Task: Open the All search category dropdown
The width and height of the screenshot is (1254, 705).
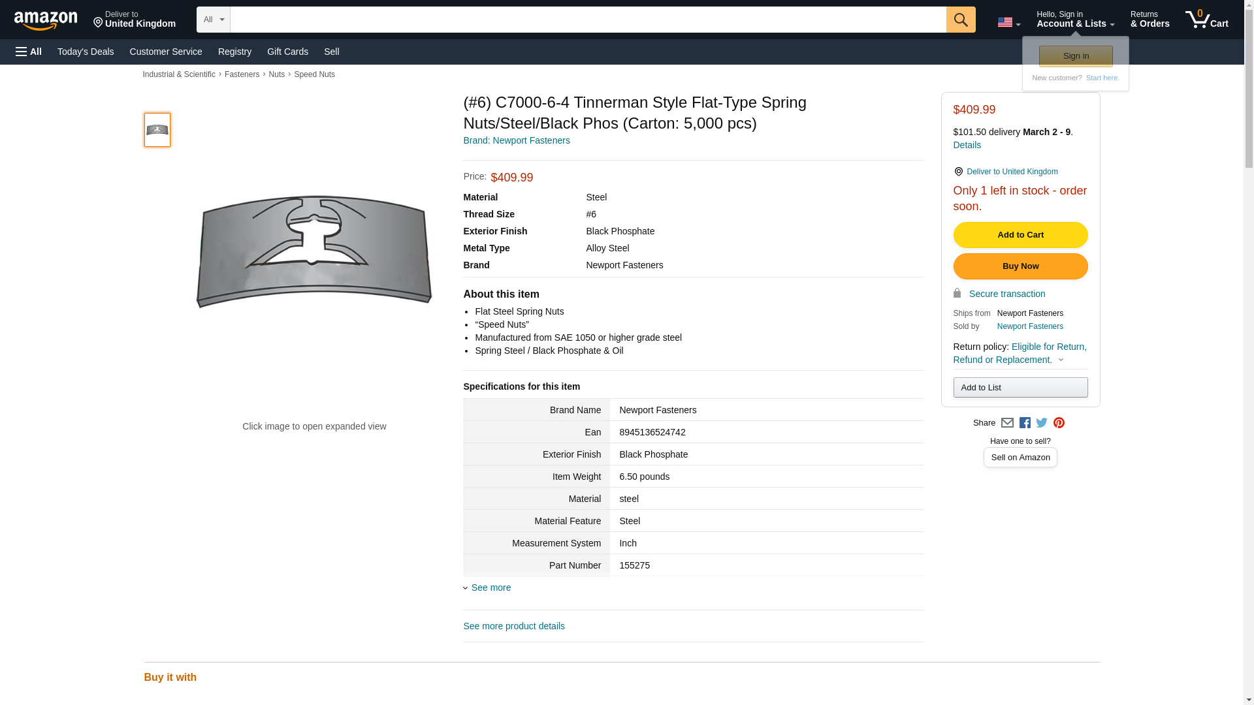Action: [213, 20]
